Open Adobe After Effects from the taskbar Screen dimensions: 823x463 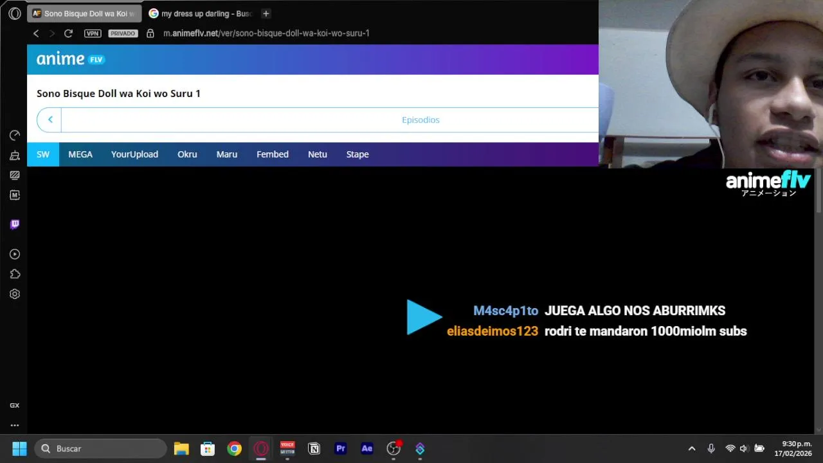367,448
